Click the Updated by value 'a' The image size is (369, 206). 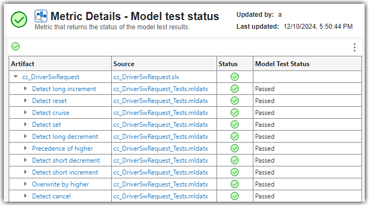(x=280, y=15)
